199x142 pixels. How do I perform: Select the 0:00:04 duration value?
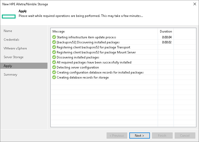coord(167,37)
